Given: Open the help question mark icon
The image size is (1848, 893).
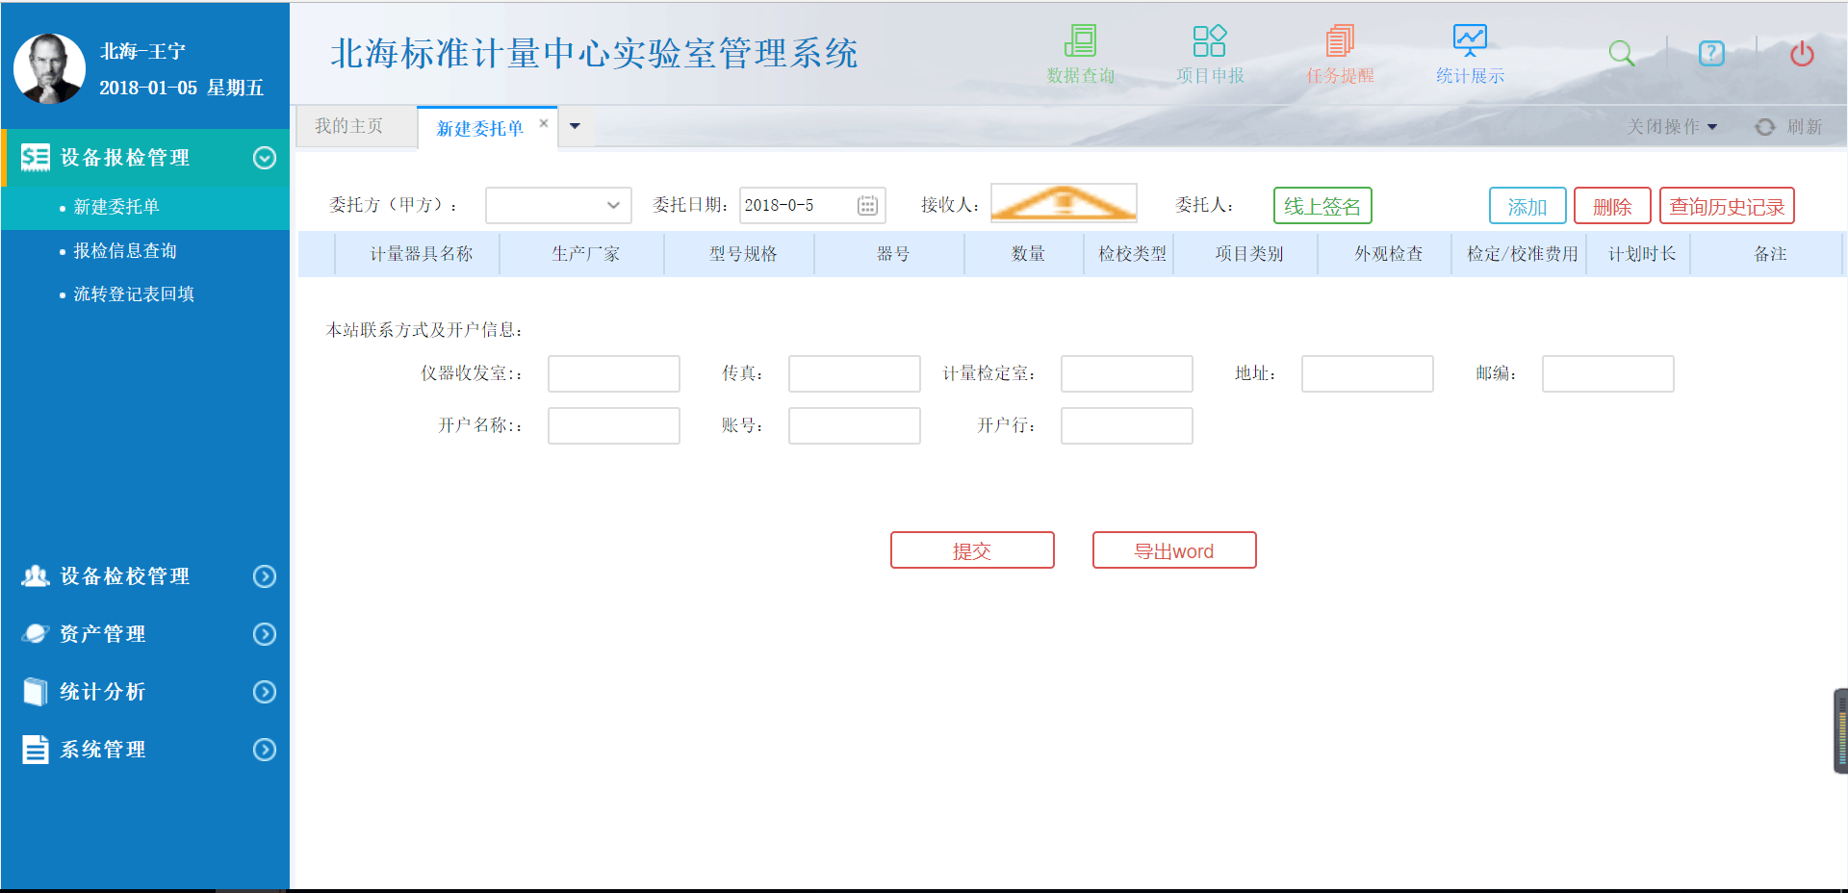Looking at the screenshot, I should (1711, 53).
